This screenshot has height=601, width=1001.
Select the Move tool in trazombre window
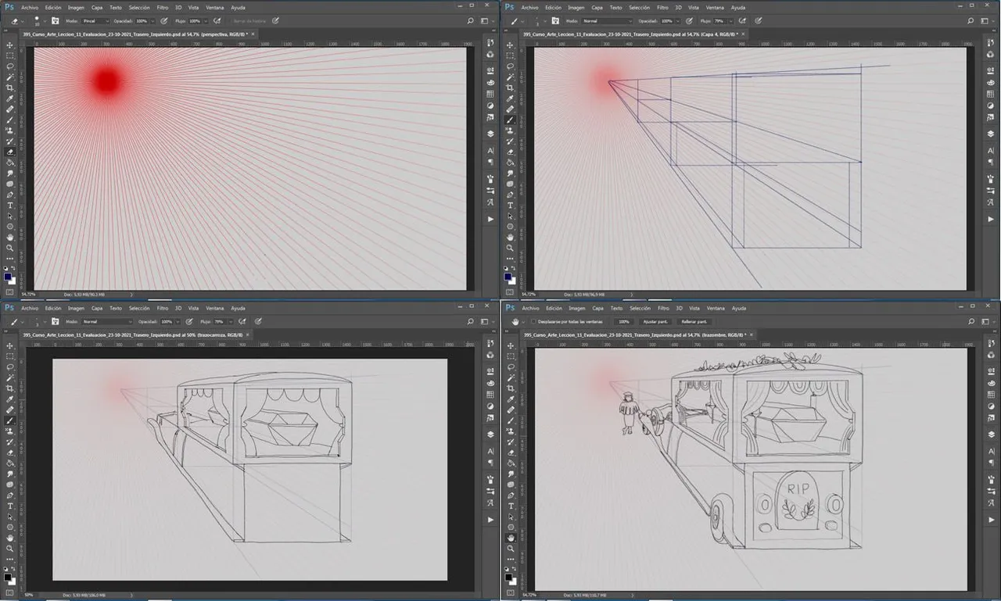(511, 345)
